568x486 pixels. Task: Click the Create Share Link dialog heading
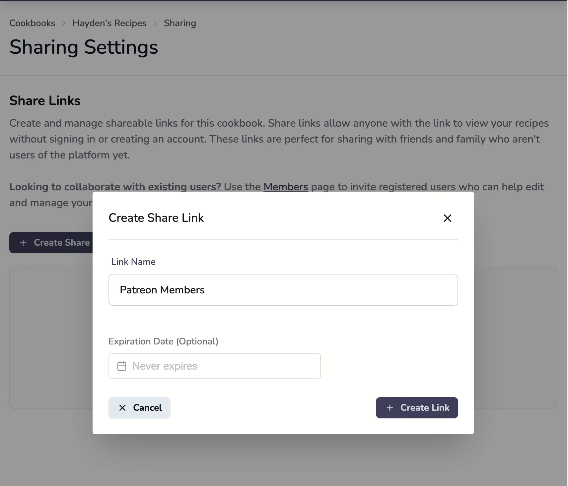click(x=156, y=218)
